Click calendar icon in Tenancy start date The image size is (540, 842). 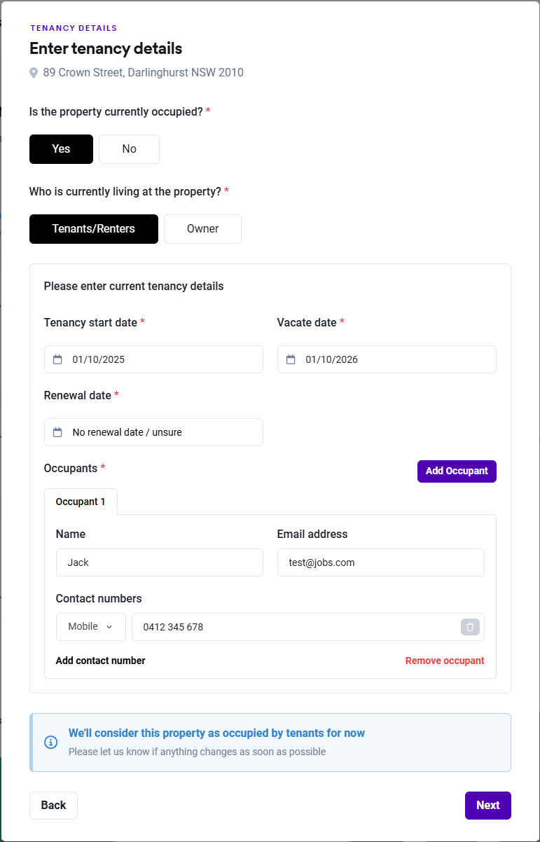(57, 359)
